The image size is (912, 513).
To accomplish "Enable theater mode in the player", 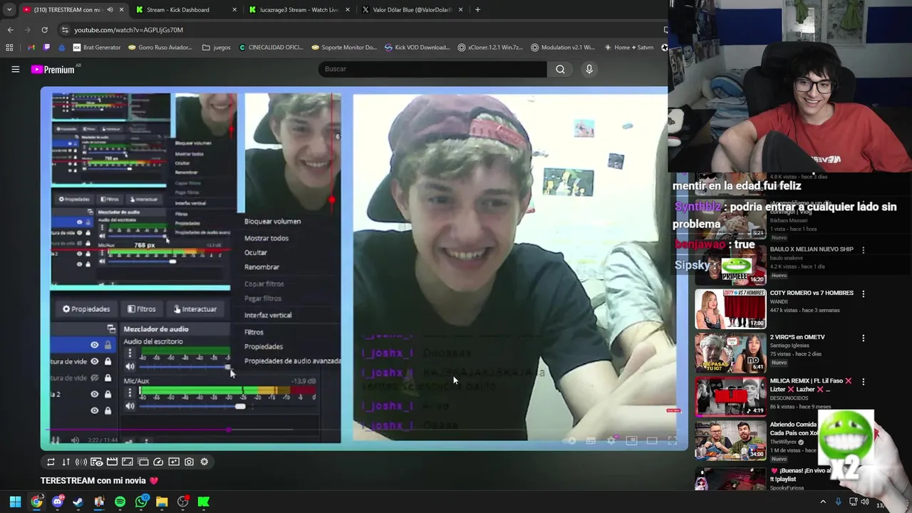I will 652,440.
